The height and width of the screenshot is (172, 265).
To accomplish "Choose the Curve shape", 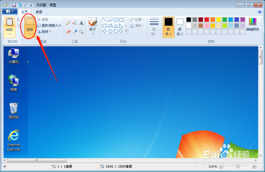I will click(x=110, y=20).
